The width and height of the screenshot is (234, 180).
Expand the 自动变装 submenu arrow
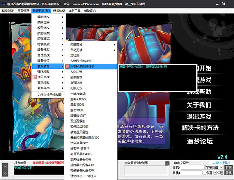pos(114,50)
